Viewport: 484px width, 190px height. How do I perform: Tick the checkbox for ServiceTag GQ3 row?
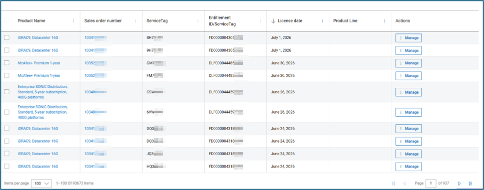[7, 128]
